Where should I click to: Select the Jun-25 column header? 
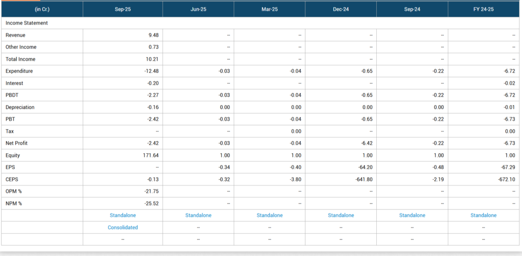198,9
